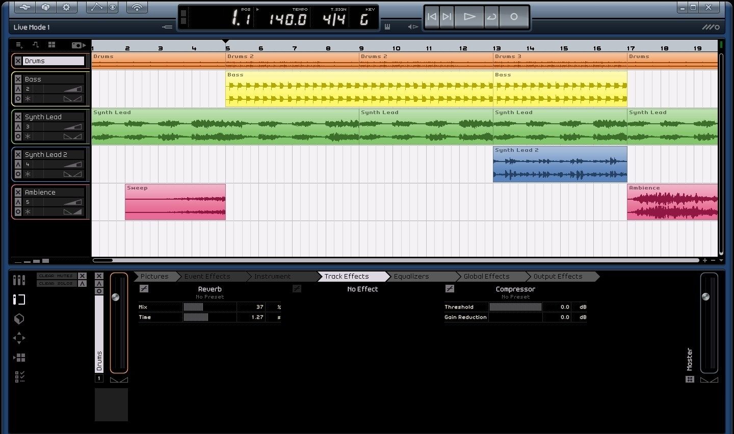Click the freeze asterisk on Synth Lead track
Screen dimensions: 734x434
tap(28, 136)
